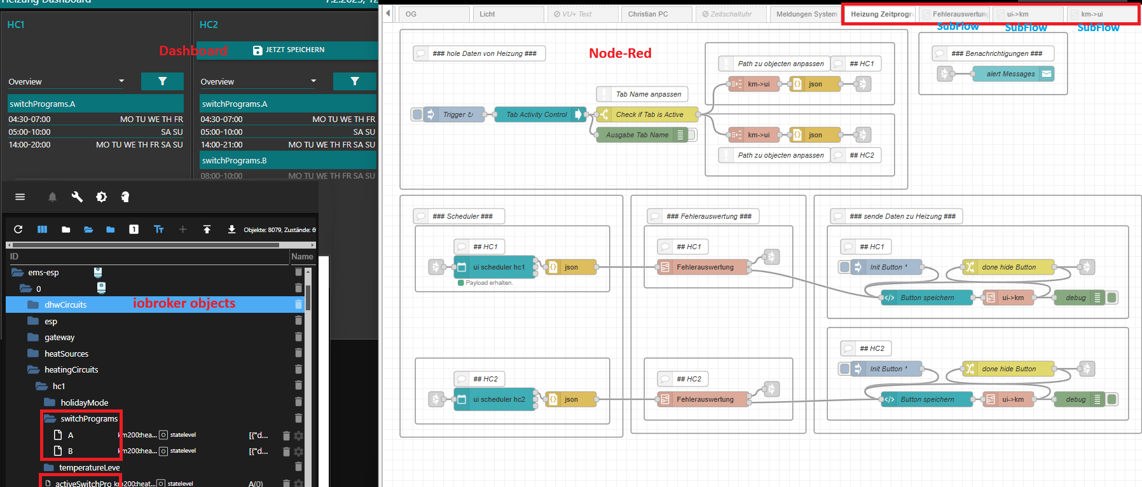Toggle 'Ausgabe Tab Name' debug node output
1142x487 pixels.
(x=692, y=135)
